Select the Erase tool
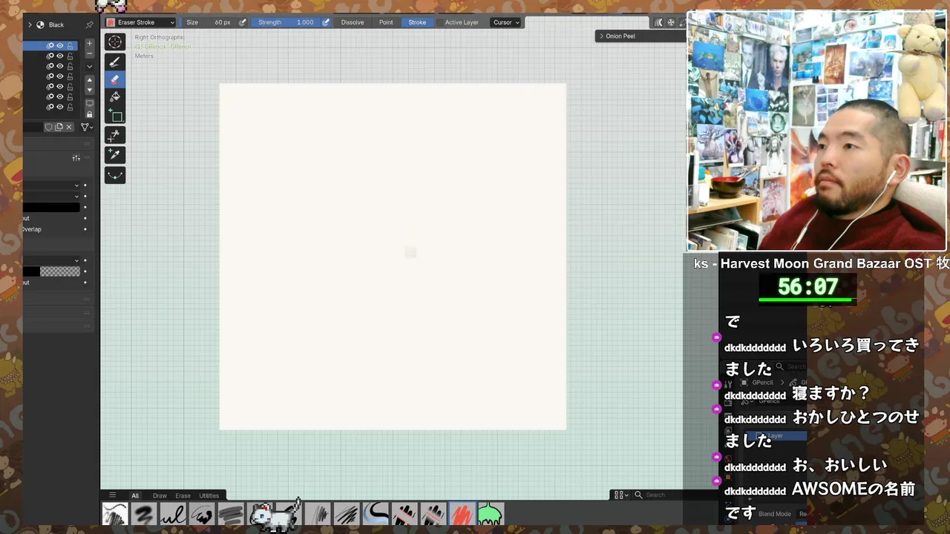The height and width of the screenshot is (534, 950). click(115, 79)
